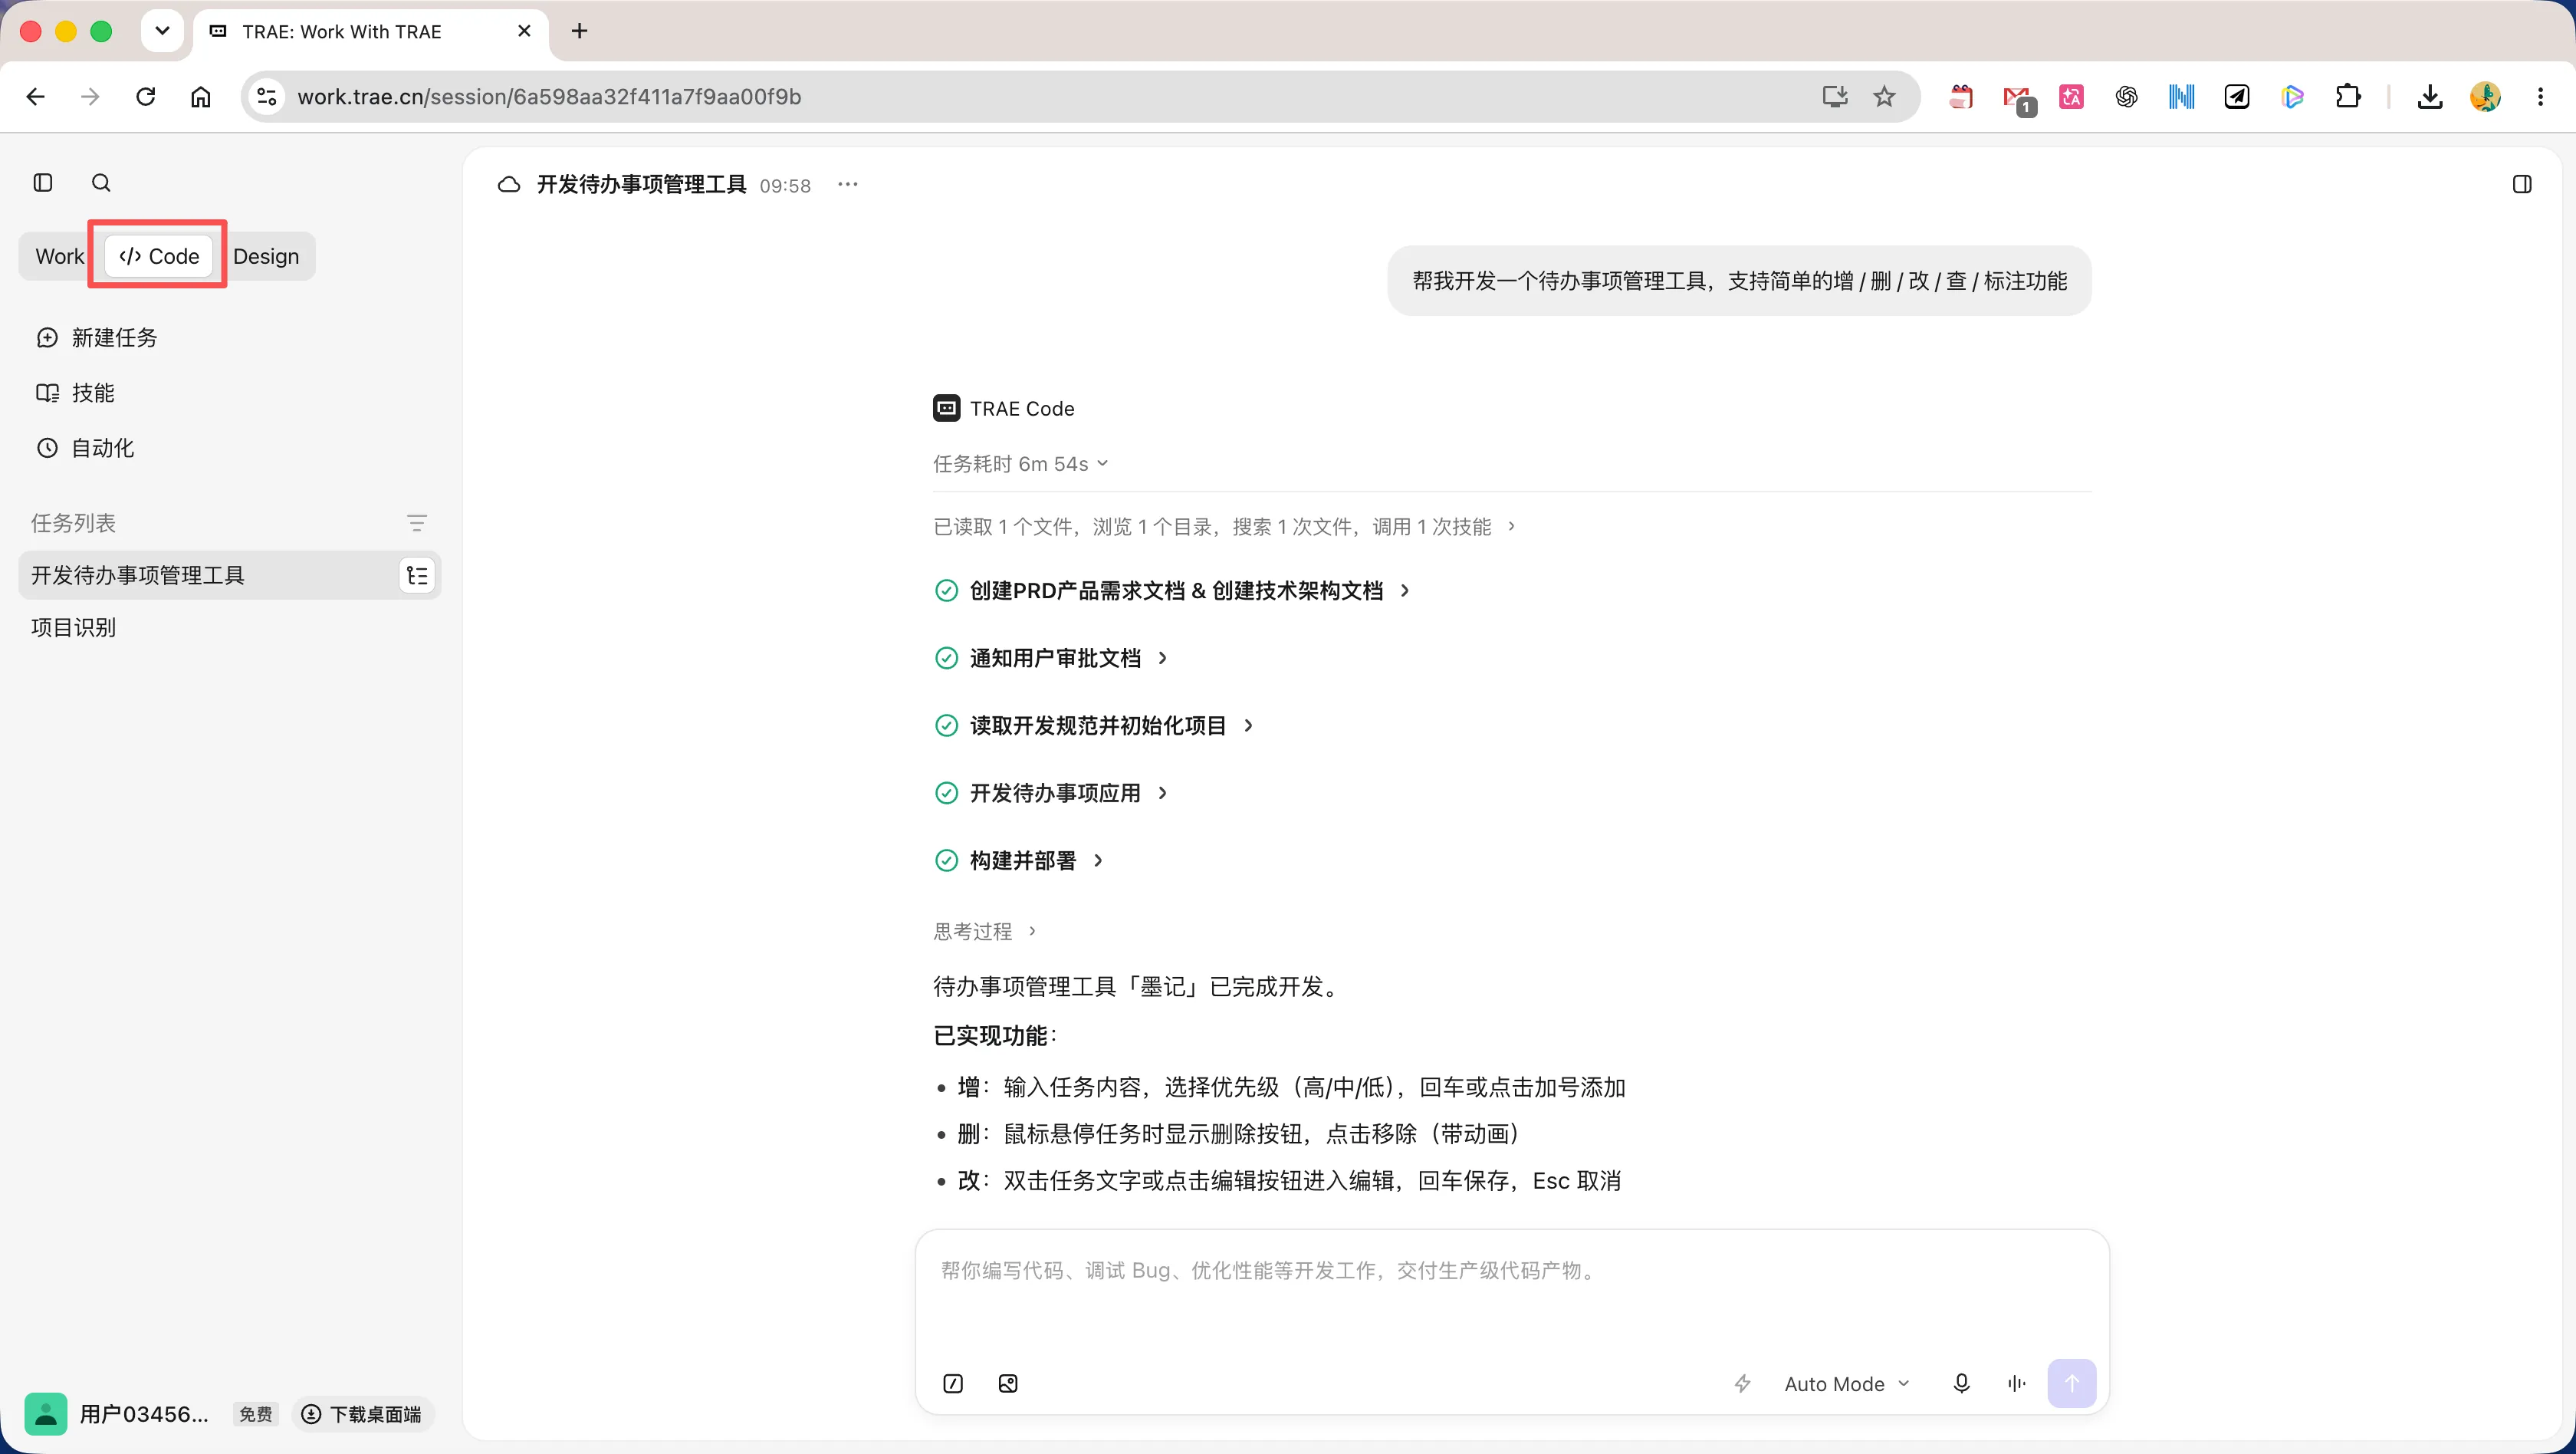Image resolution: width=2576 pixels, height=1454 pixels.
Task: Open the 技能 skills page
Action: (76, 392)
